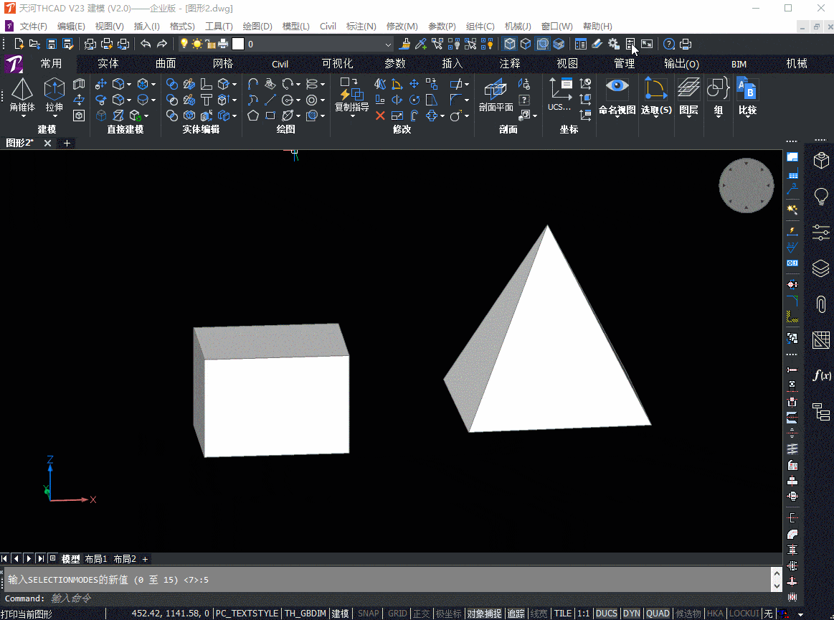
Task: Expand the layer name dropdown showing 0
Action: [x=388, y=44]
